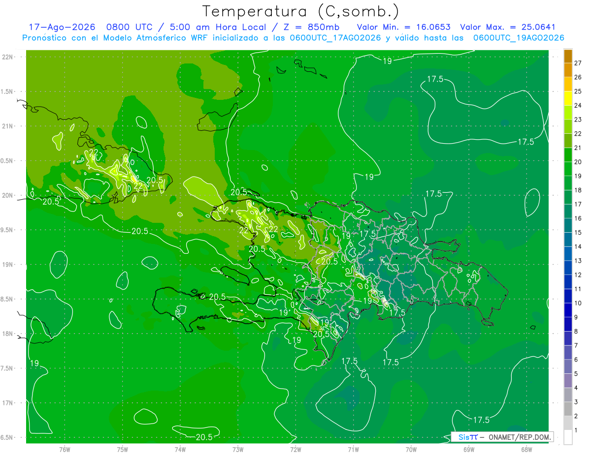Click latitude axis label "20N"
Screen dimensions: 591x456
pos(8,195)
